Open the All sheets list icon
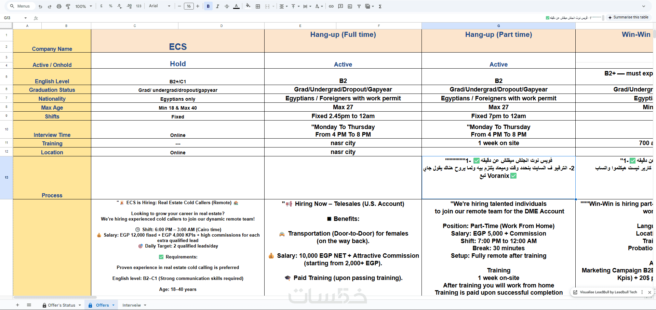 click(29, 305)
